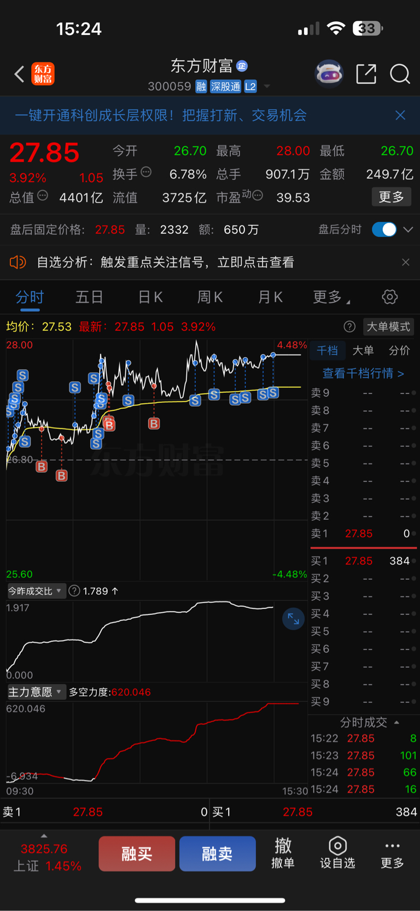Tap the orange speaker alert icon
Screen dimensions: 420x911
(17, 262)
